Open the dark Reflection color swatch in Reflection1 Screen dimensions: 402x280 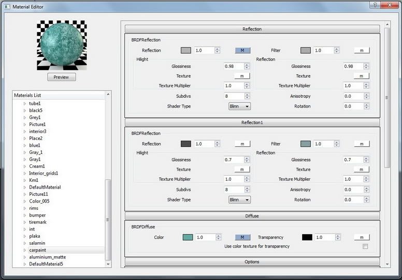186,144
